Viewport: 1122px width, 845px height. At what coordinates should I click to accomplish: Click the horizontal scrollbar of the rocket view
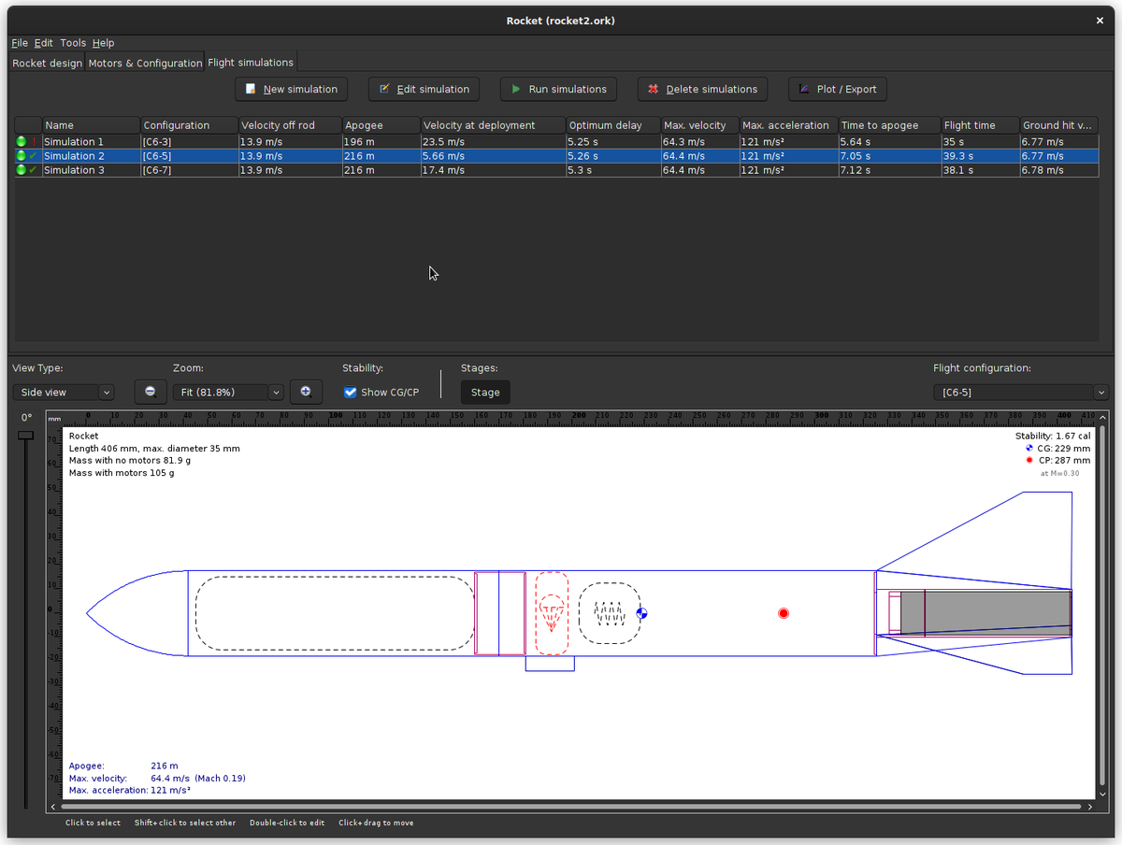[x=571, y=806]
